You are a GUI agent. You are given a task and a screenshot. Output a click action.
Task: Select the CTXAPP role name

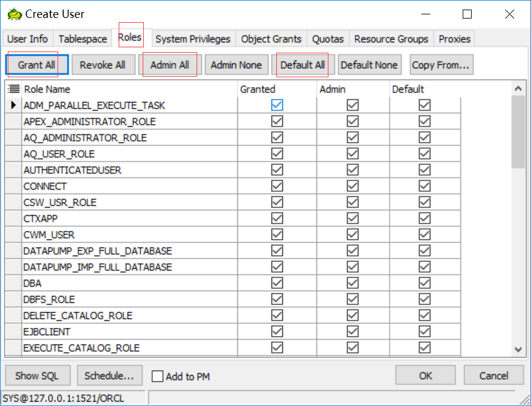(x=40, y=219)
